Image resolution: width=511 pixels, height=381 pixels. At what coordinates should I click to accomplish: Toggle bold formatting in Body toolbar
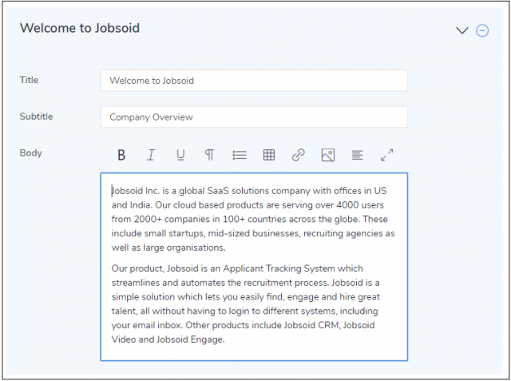[121, 155]
